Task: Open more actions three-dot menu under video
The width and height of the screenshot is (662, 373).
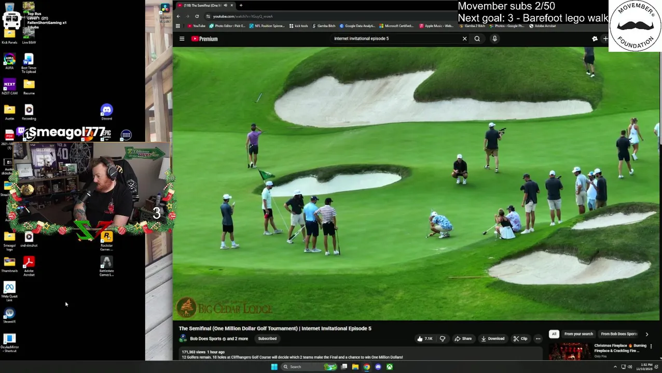Action: tap(538, 339)
